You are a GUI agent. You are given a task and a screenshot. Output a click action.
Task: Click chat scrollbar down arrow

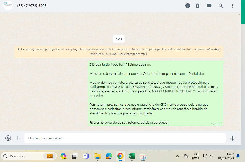[239, 129]
